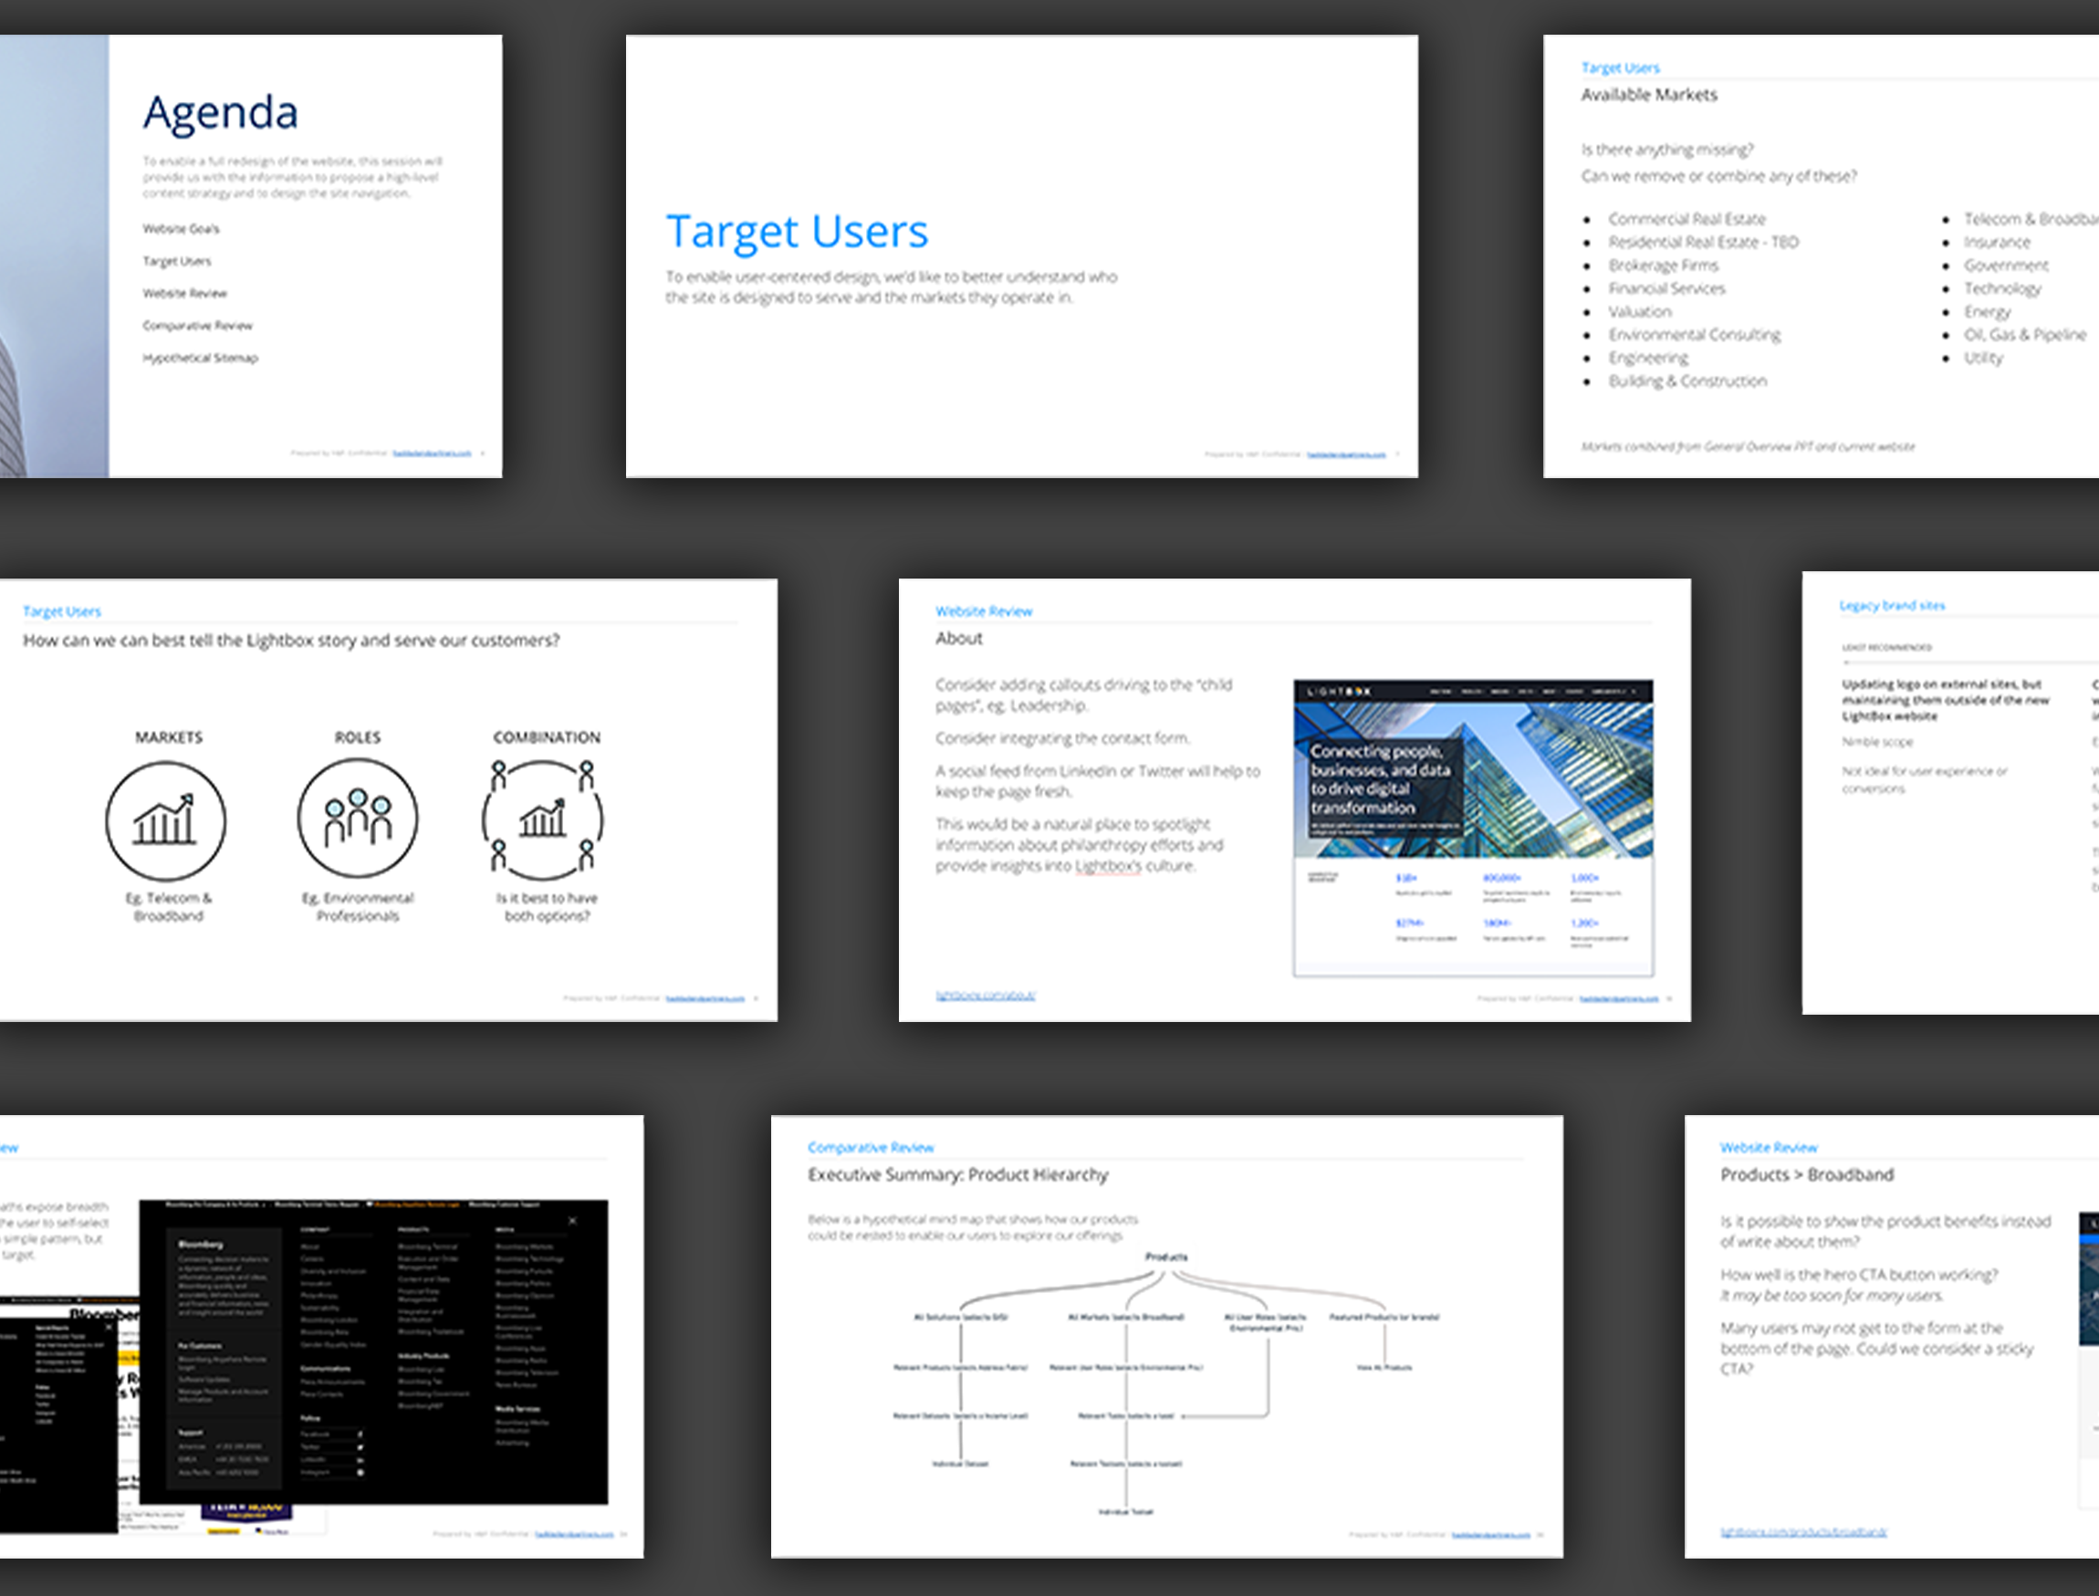Click the Combination dashed-circle icon

[543, 819]
